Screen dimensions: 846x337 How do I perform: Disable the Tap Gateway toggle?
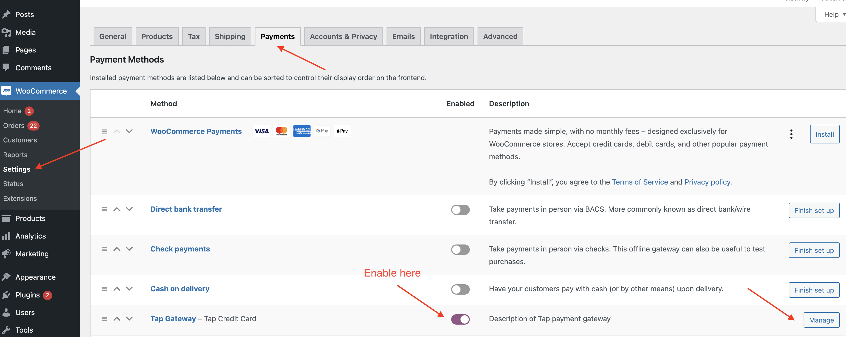[460, 319]
